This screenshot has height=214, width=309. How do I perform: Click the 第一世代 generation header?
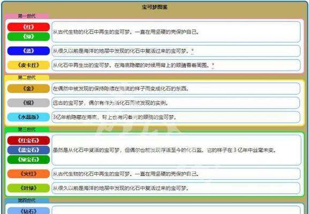(27, 16)
